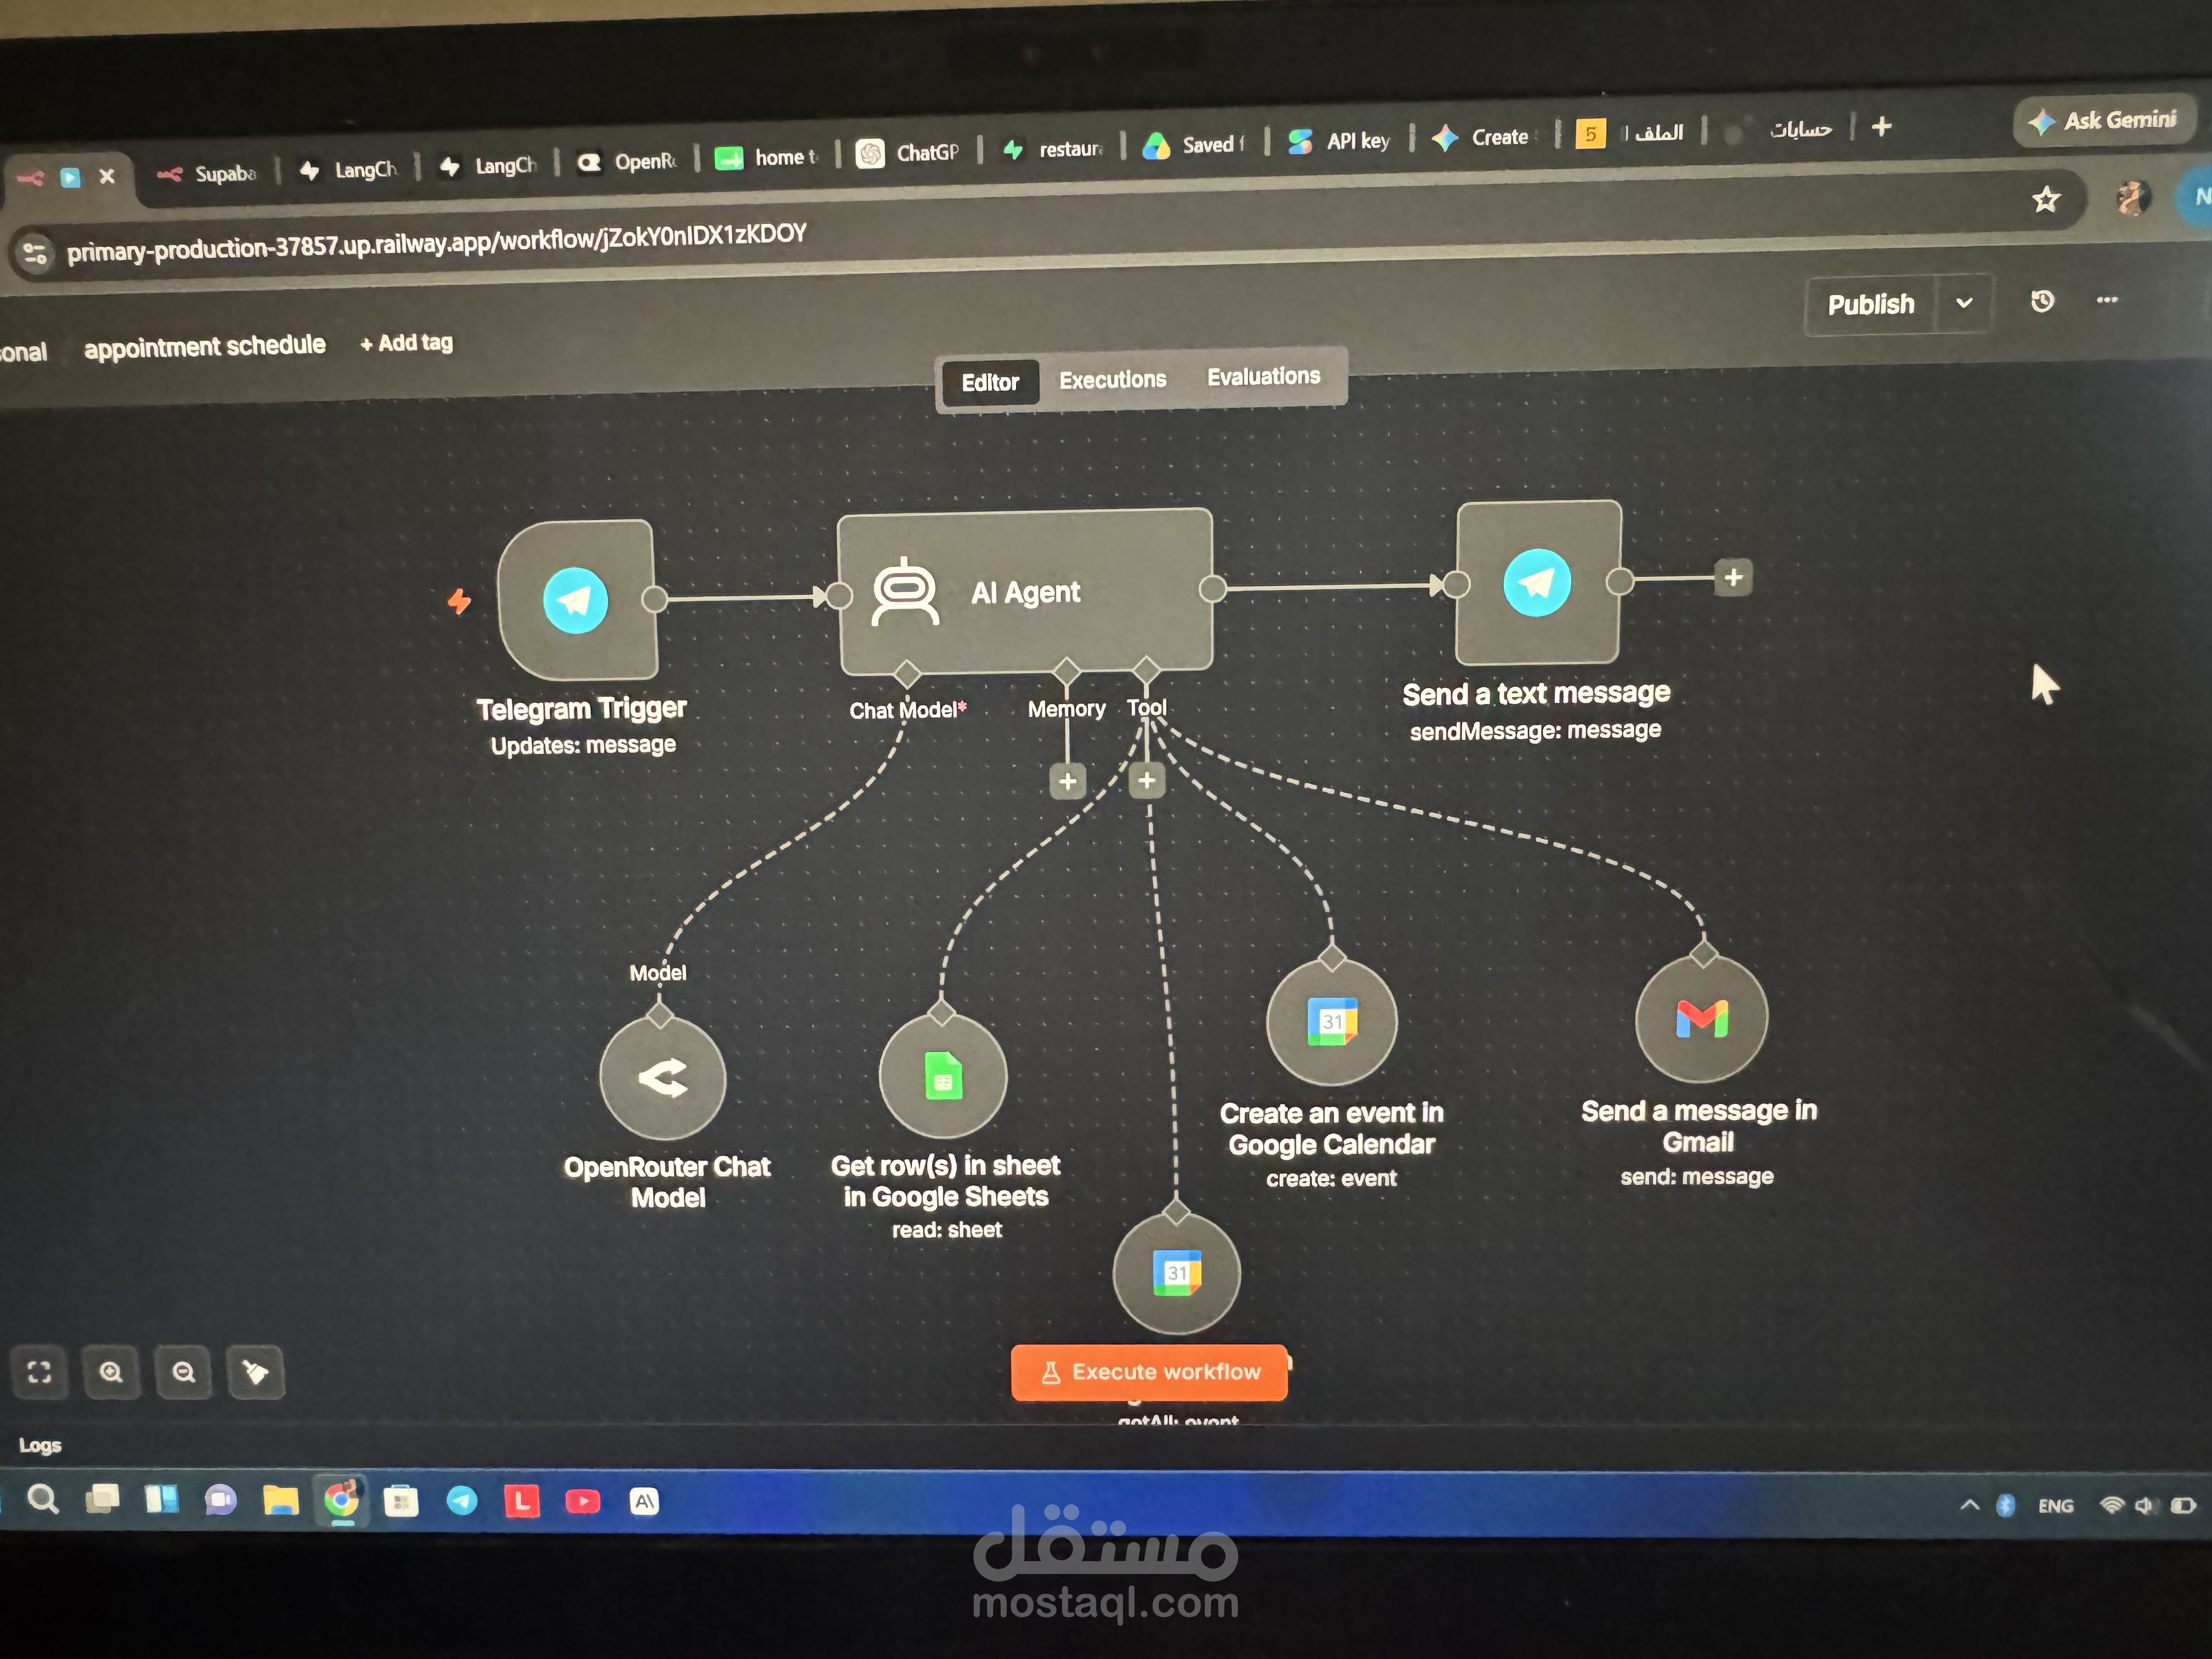2212x1659 pixels.
Task: Close the active n8n browser tab
Action: click(107, 177)
